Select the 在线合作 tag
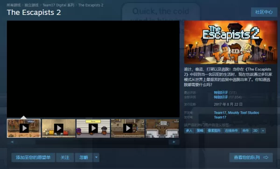This screenshot has width=280, height=169. click(x=231, y=131)
